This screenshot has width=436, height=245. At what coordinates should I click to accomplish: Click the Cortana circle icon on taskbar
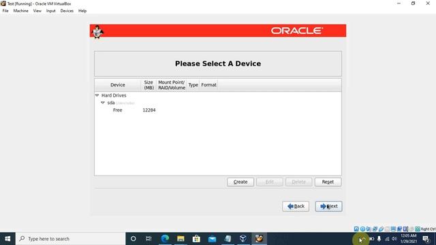134,239
